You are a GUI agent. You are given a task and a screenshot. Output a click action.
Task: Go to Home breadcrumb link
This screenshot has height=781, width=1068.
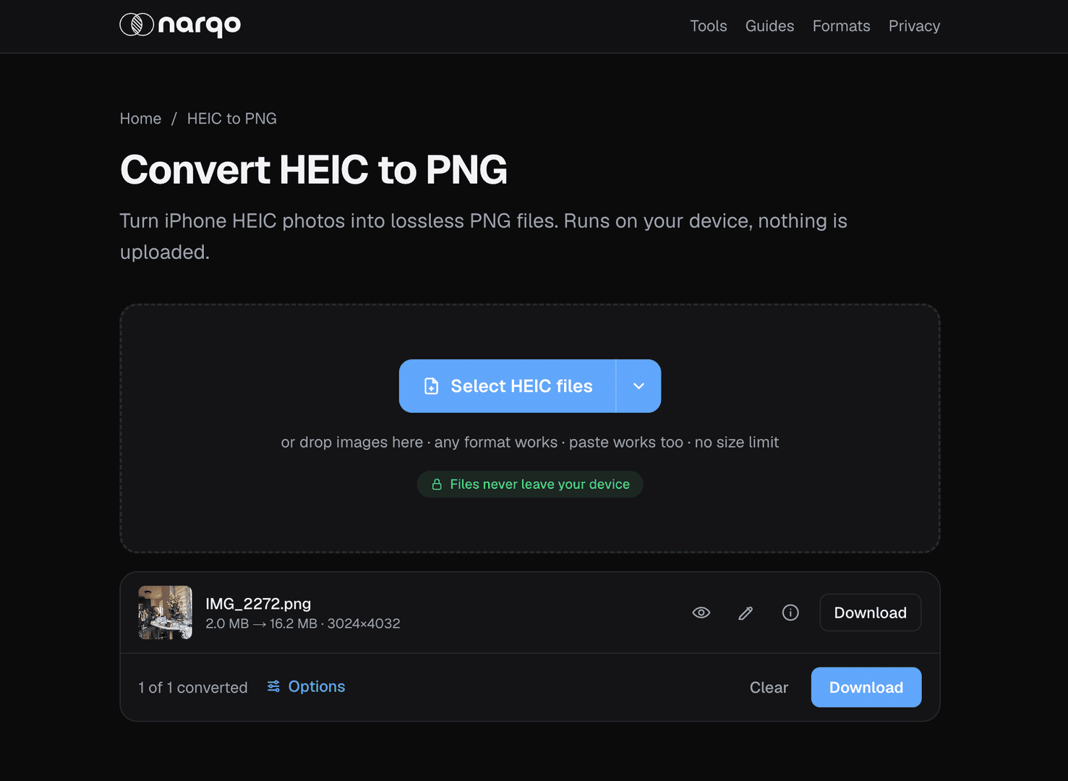140,119
